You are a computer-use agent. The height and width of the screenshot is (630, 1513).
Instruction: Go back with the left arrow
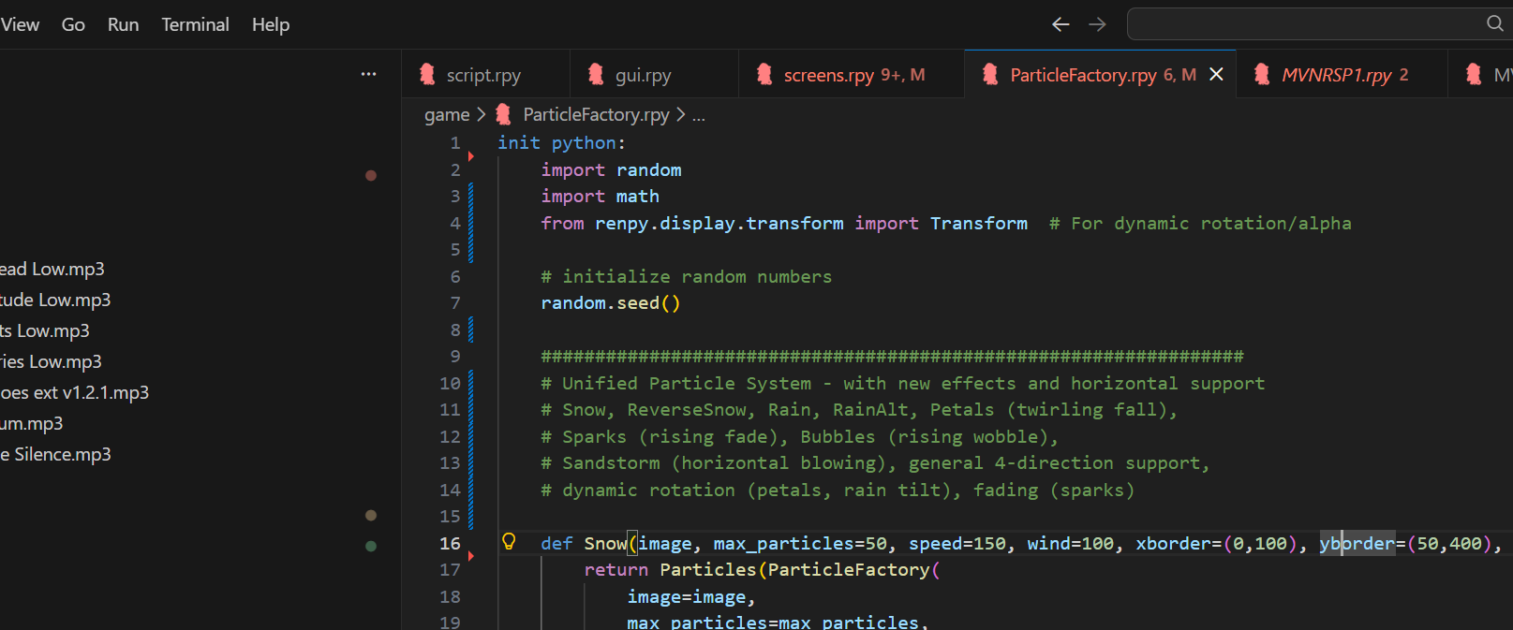(x=1061, y=24)
